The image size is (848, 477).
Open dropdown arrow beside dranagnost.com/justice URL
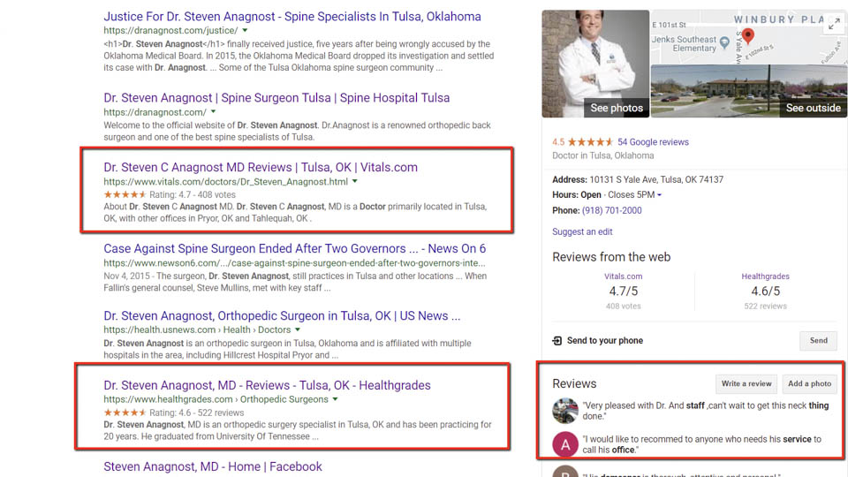tap(245, 31)
